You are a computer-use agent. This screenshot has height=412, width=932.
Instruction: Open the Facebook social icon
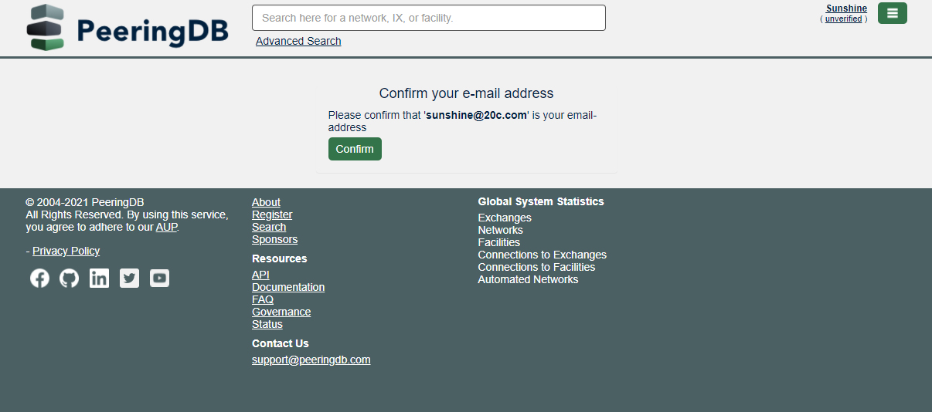(x=39, y=279)
